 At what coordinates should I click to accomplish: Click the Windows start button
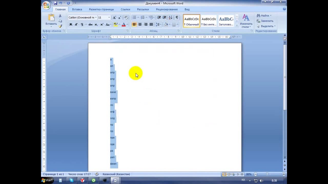[x=47, y=180]
